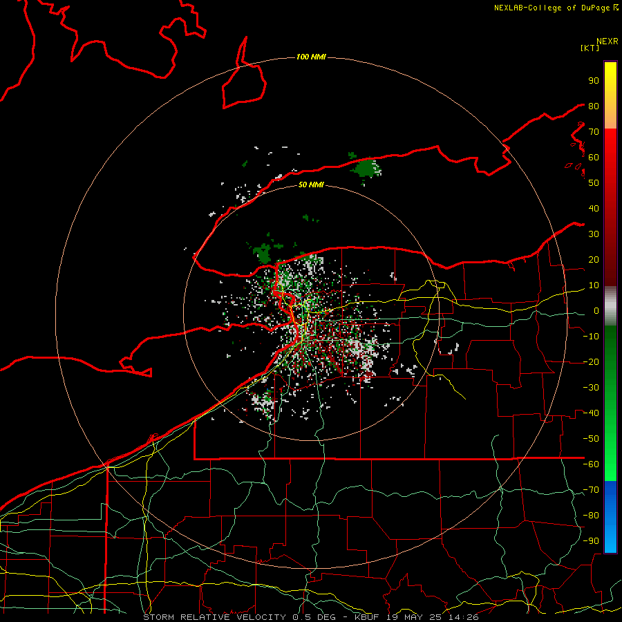Click the -60 knot scale label
The image size is (622, 622).
coord(591,464)
